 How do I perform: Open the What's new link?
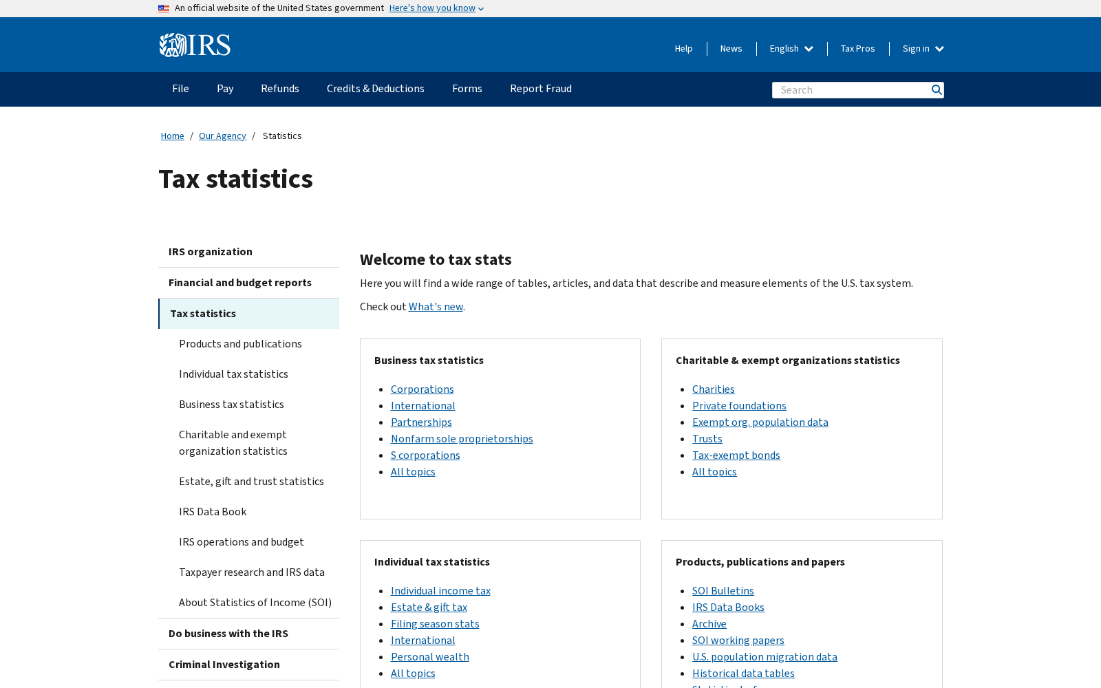click(436, 307)
